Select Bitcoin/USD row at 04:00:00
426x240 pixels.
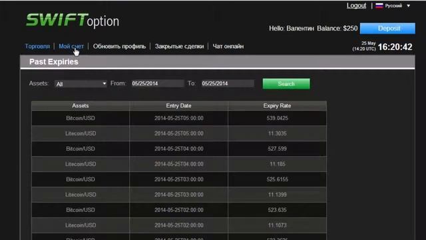coord(179,149)
